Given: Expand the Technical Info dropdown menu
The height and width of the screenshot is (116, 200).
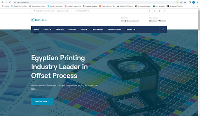Looking at the screenshot, I should (x=114, y=30).
